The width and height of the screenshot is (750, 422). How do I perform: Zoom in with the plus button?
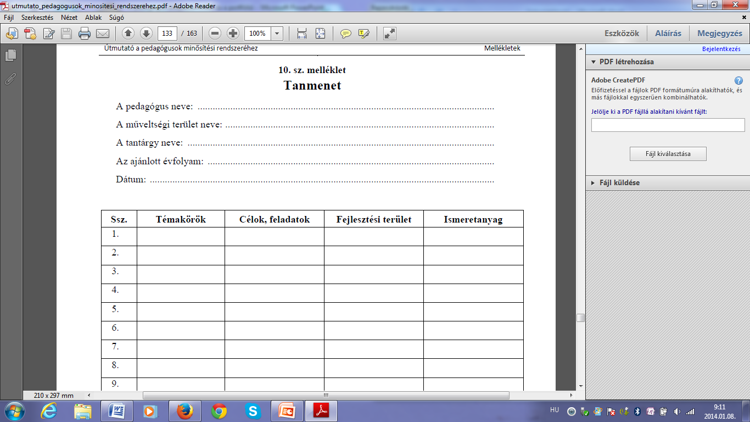233,34
